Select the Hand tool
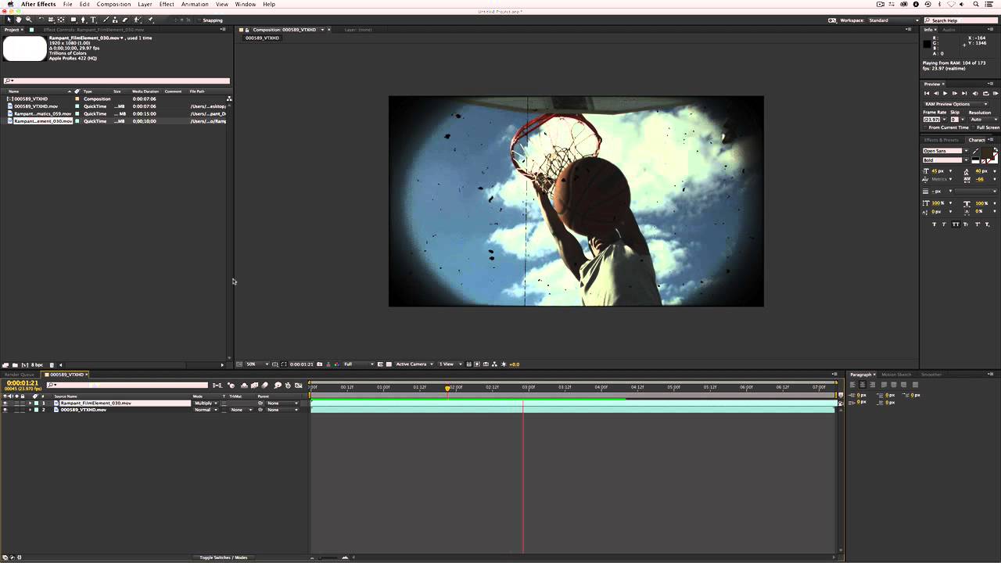The width and height of the screenshot is (1001, 563). 18,20
